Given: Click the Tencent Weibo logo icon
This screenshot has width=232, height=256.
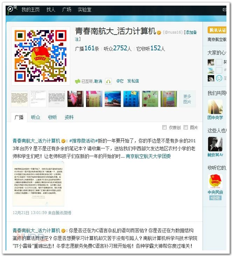Looking at the screenshot, I should pyautogui.click(x=12, y=10).
